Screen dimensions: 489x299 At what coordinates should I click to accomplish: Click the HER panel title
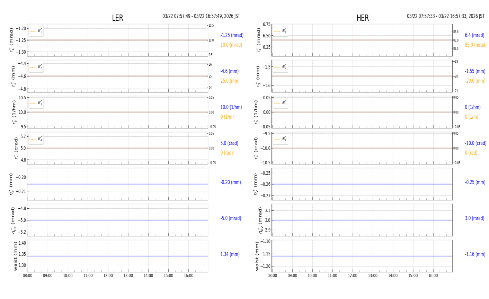(363, 18)
